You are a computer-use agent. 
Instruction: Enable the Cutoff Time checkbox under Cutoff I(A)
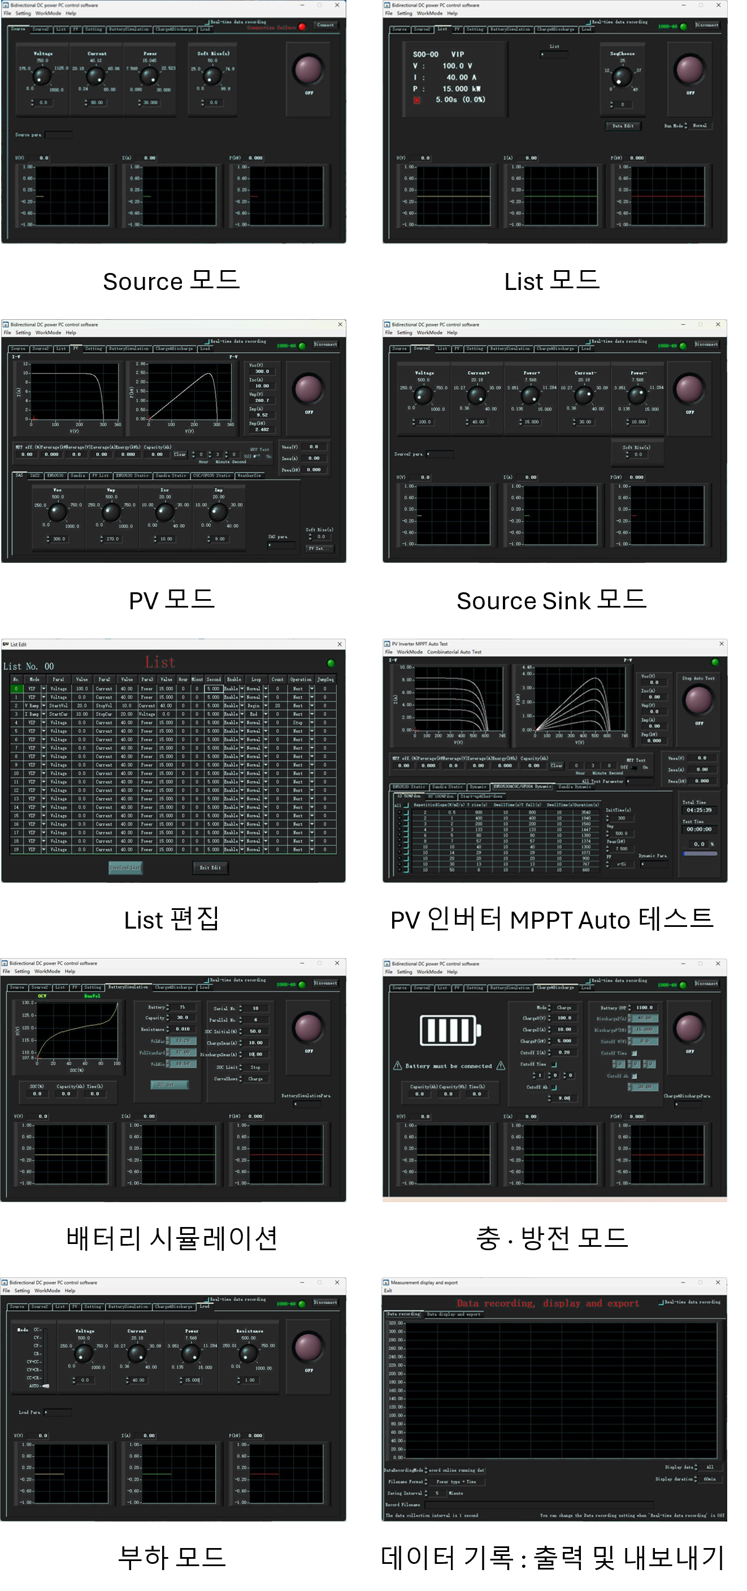pos(554,1064)
